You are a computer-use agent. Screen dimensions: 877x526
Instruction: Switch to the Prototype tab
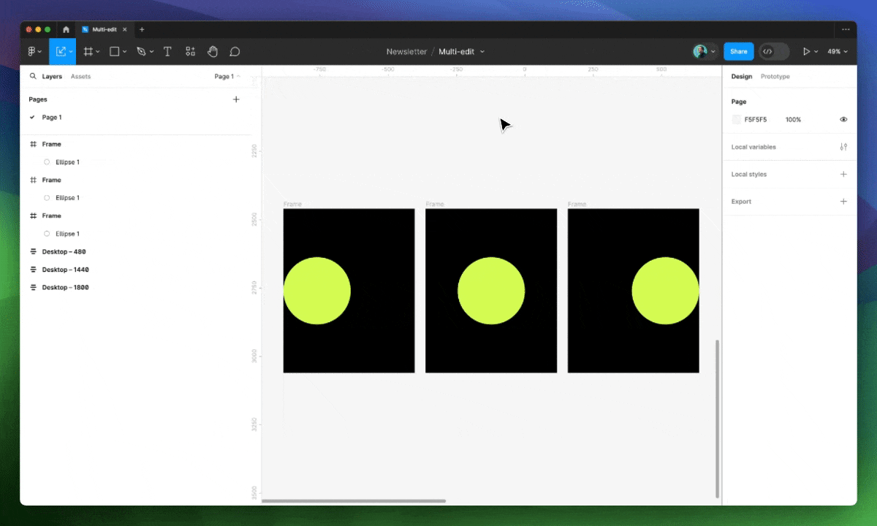tap(775, 76)
